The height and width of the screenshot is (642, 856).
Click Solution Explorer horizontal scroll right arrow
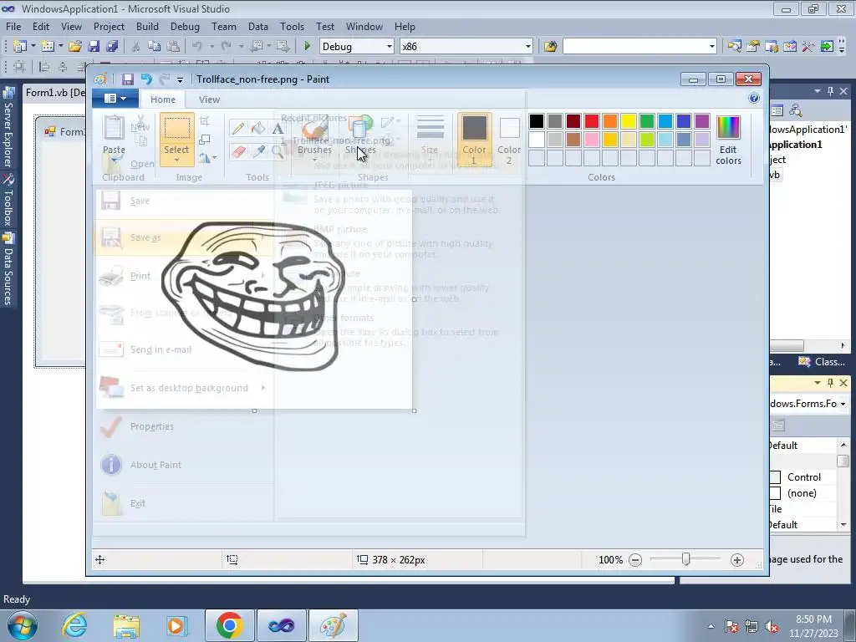pyautogui.click(x=843, y=345)
